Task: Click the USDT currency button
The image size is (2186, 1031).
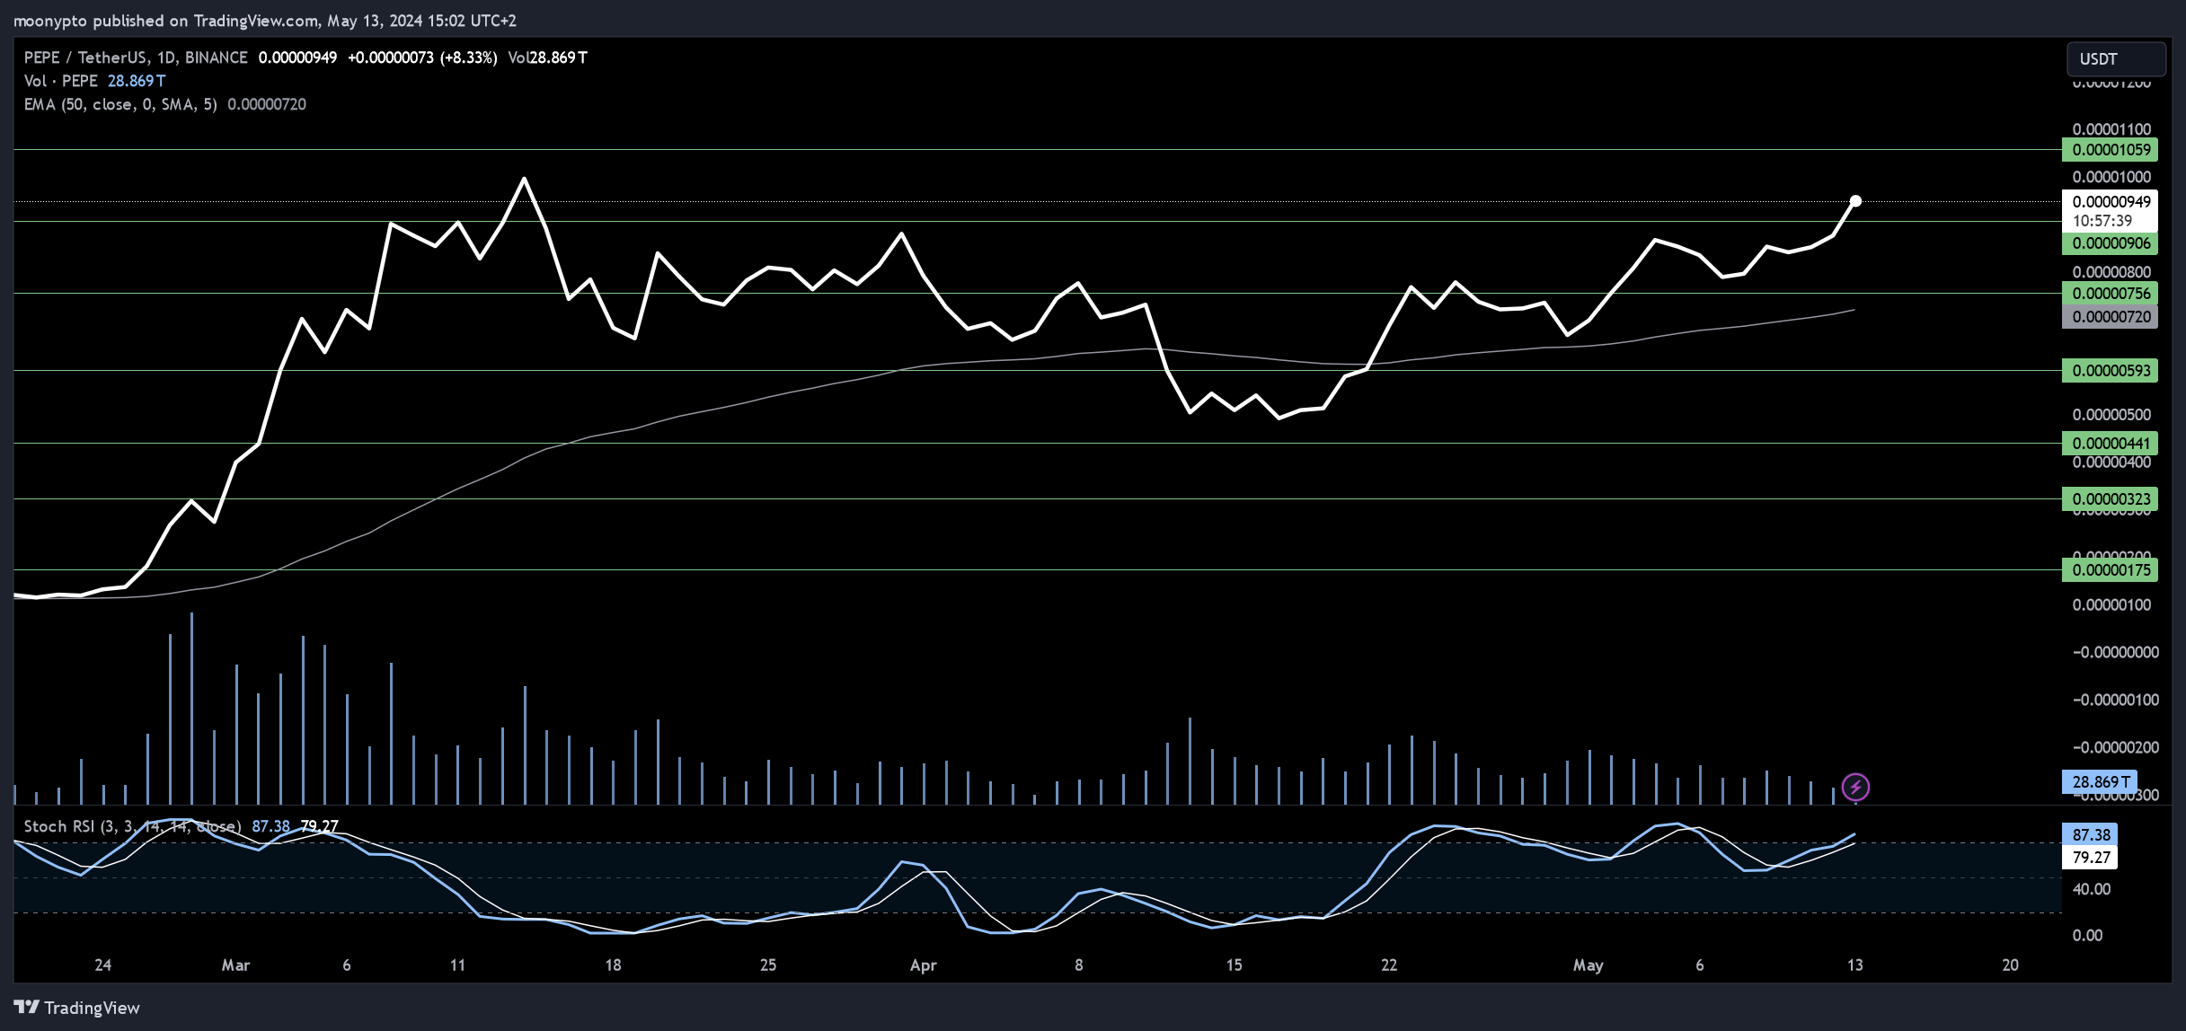Action: pos(2116,59)
